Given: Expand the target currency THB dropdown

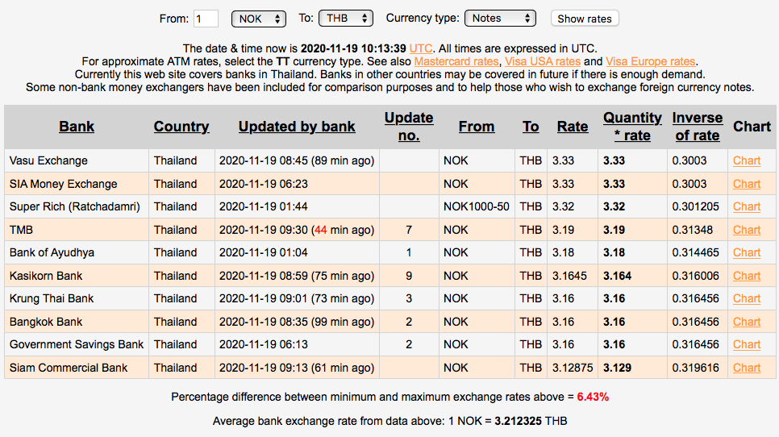Looking at the screenshot, I should tap(345, 18).
